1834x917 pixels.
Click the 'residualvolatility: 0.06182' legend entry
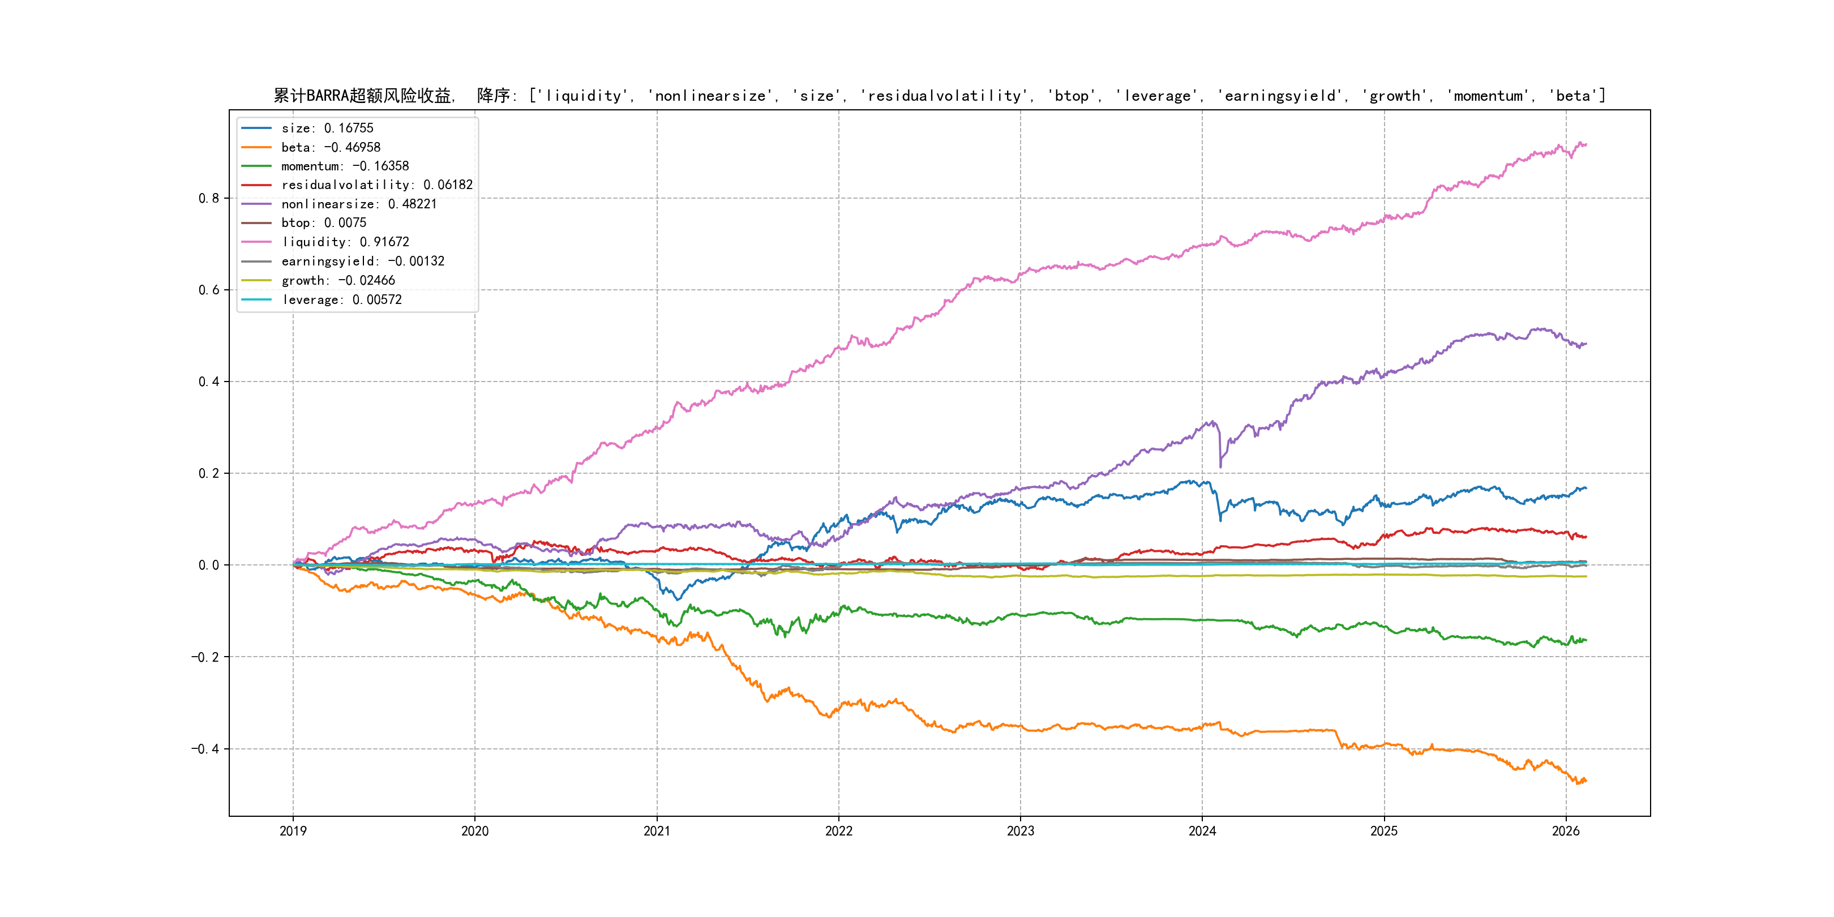[x=376, y=185]
